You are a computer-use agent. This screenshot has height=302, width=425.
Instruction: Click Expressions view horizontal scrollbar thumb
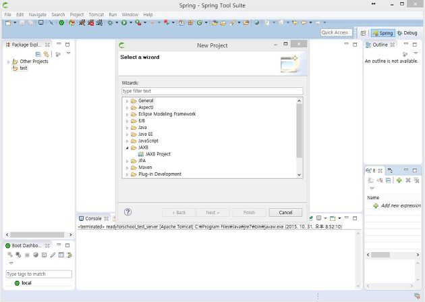click(380, 255)
